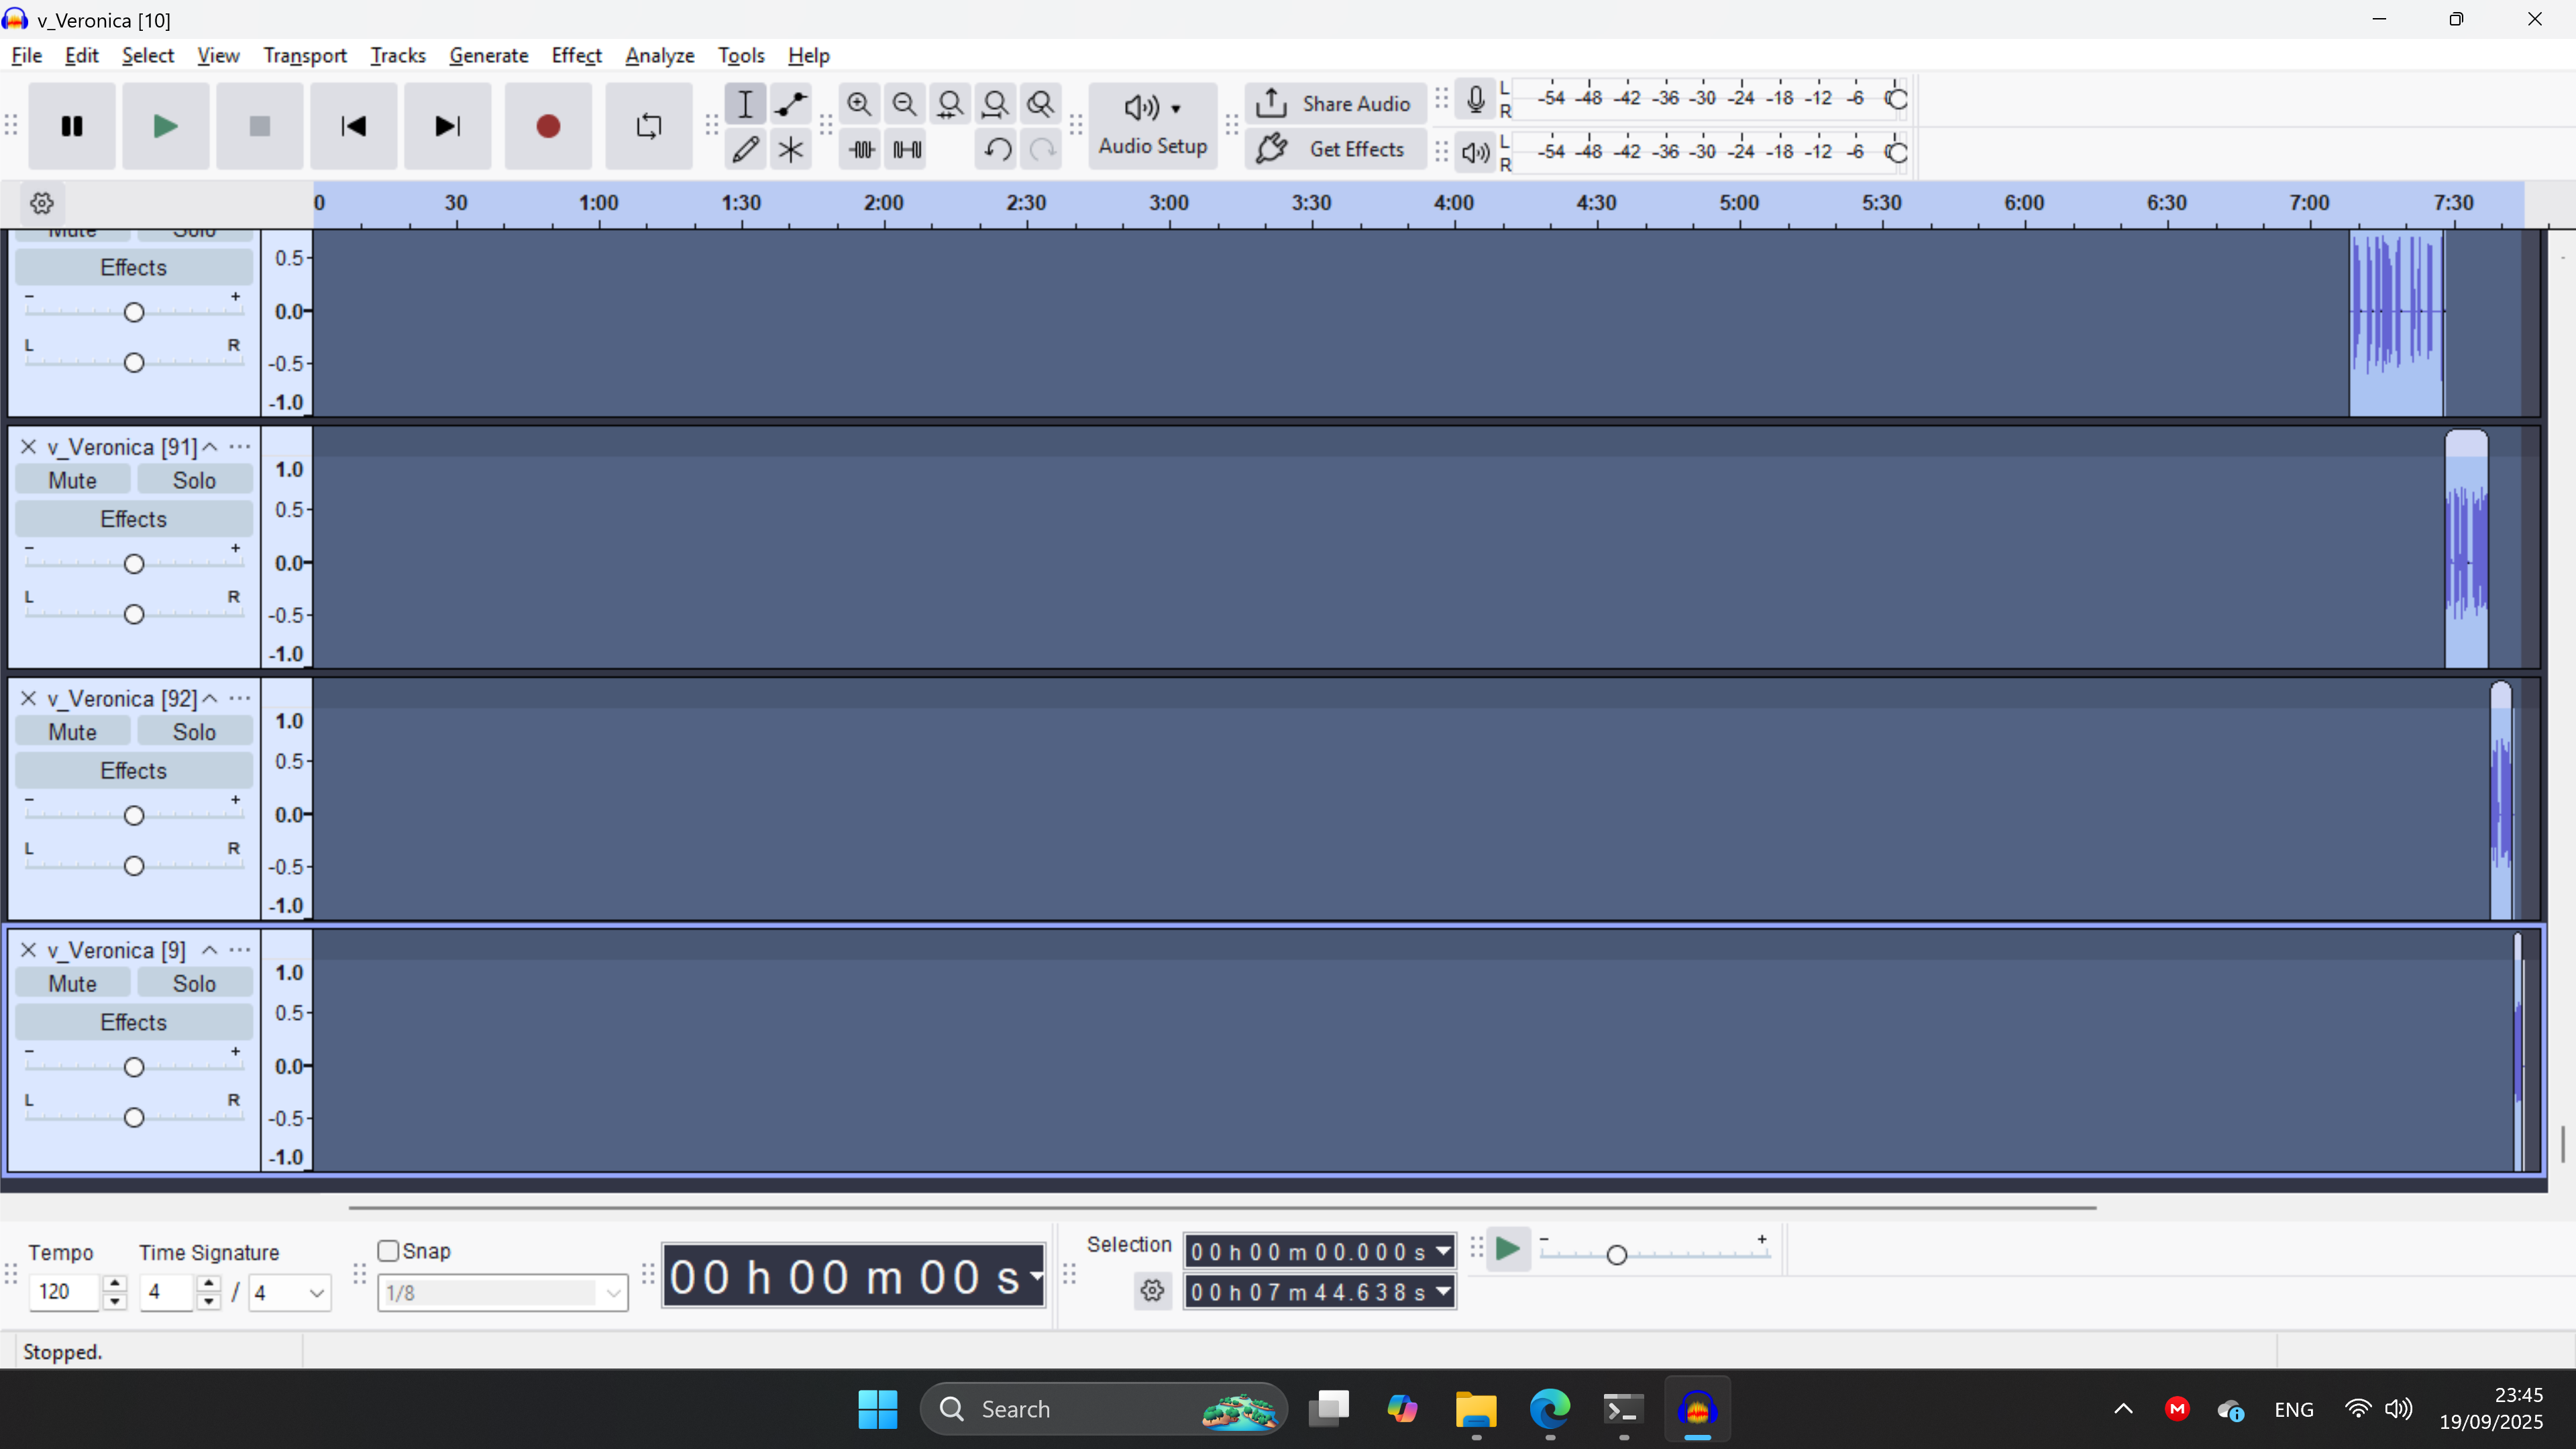Mute the v_Veronica [91] track
Screen dimensions: 2576x1449
click(x=72, y=480)
